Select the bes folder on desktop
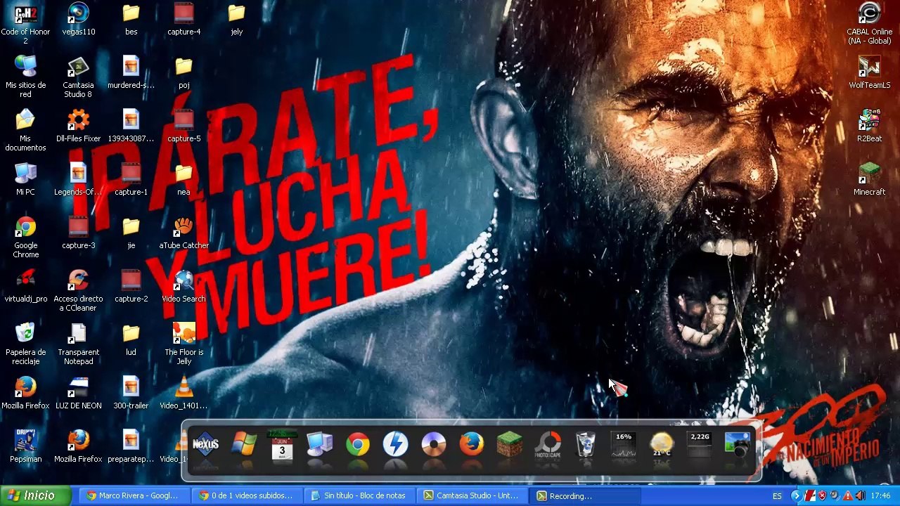The image size is (900, 506). click(131, 19)
